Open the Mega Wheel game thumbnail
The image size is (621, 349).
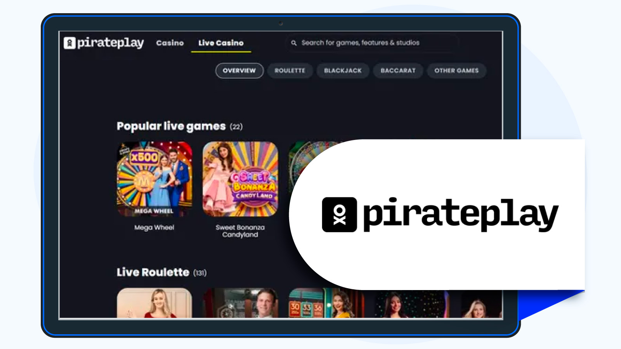tap(154, 179)
